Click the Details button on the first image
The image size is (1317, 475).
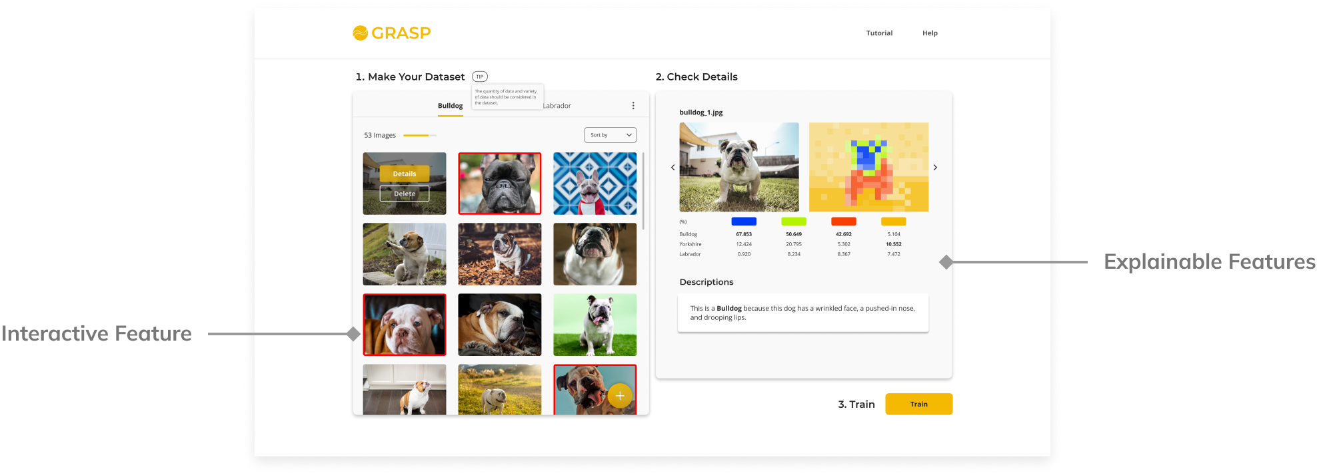(405, 174)
